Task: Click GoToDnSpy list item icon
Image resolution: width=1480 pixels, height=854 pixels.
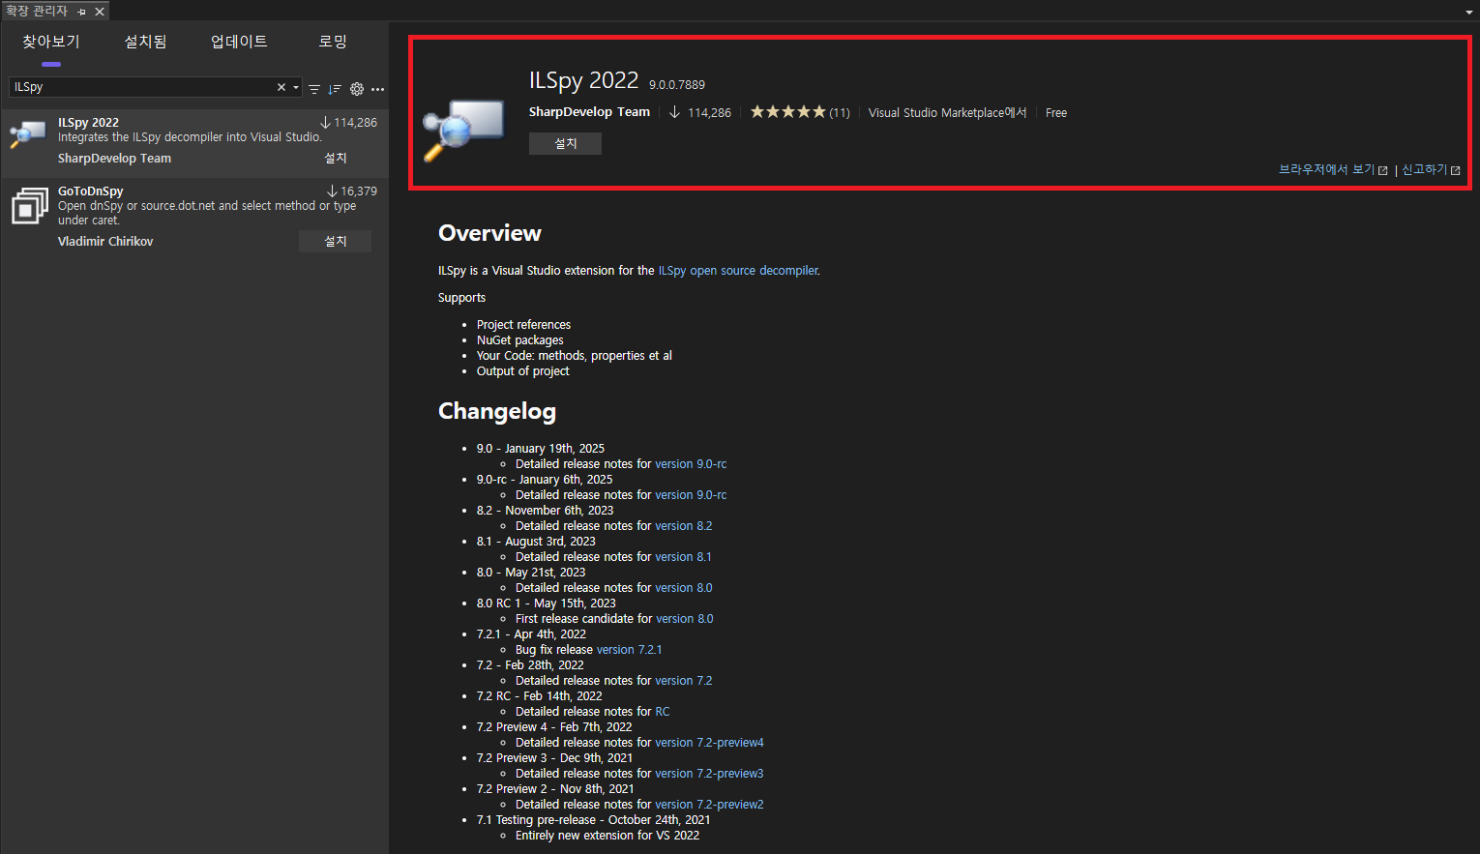Action: tap(30, 205)
